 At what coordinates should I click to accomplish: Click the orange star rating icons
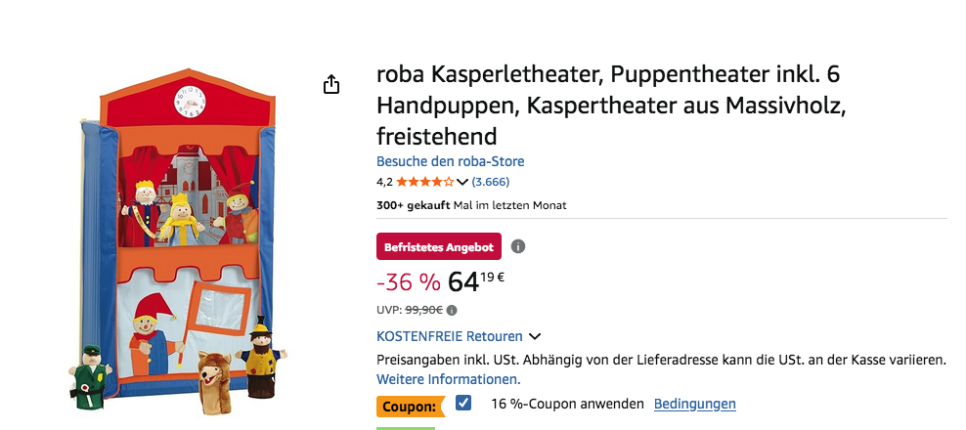coord(424,182)
